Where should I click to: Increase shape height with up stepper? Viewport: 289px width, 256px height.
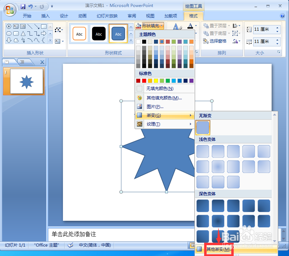point(278,28)
